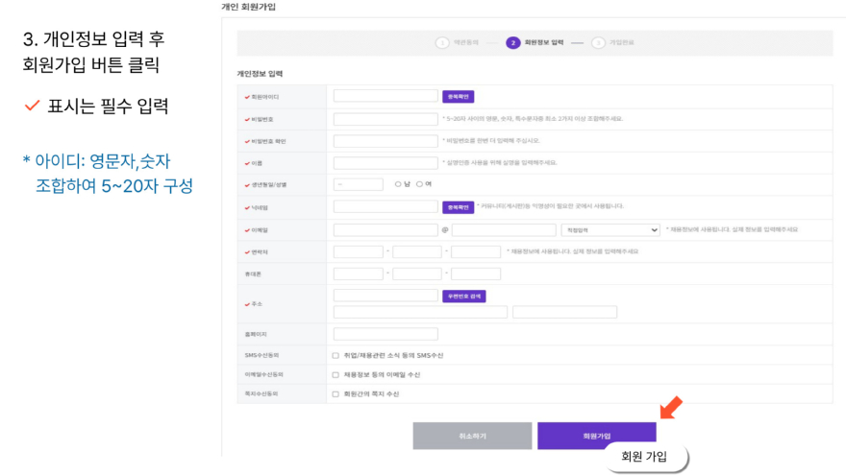Click step 2 회원정보 입력 indicator
Viewport: 846px width, 475px height.
[x=513, y=42]
